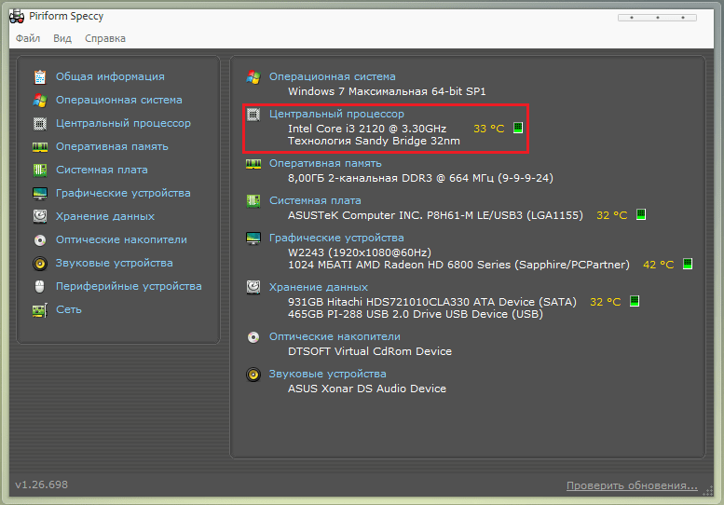Click GPU temperature indicator beside 42 °C
Image resolution: width=724 pixels, height=505 pixels.
pyautogui.click(x=688, y=264)
